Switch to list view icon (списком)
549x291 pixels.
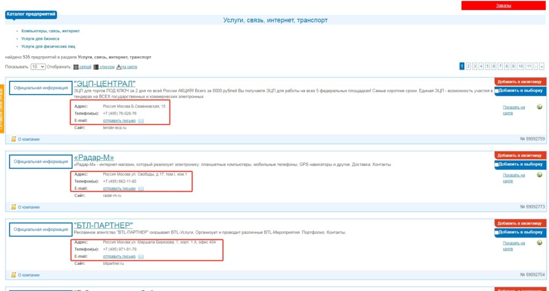tap(96, 67)
